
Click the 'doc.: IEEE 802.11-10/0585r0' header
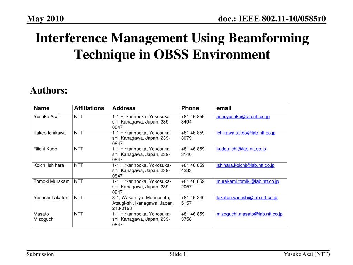(x=272, y=19)
